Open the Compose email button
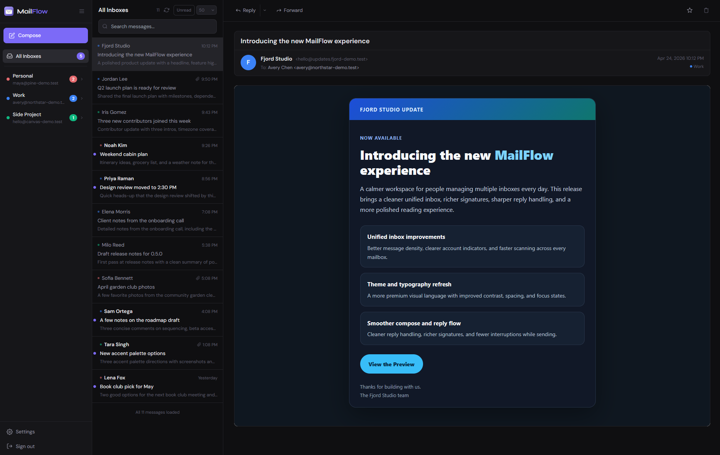This screenshot has height=455, width=720. tap(45, 35)
